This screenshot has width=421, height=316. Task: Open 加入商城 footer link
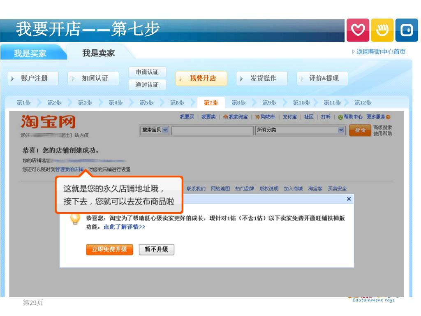[x=293, y=188]
